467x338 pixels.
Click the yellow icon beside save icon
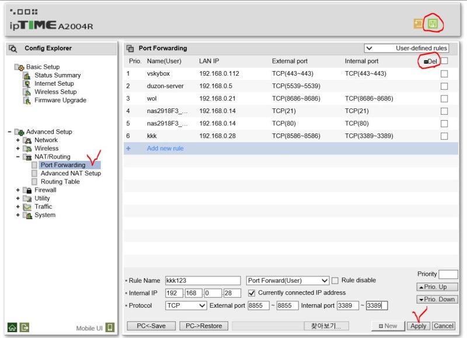[x=418, y=24]
